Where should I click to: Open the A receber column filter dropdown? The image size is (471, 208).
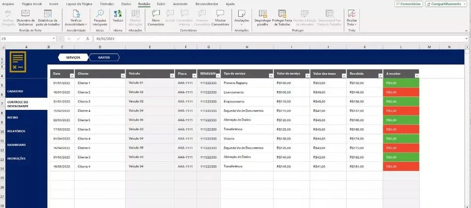point(416,76)
